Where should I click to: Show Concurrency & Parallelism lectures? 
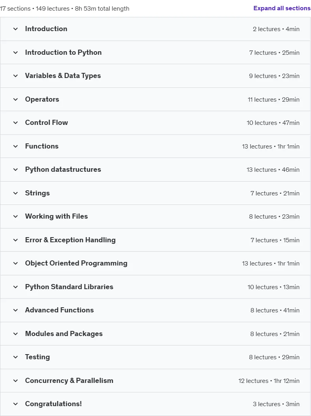(x=155, y=381)
